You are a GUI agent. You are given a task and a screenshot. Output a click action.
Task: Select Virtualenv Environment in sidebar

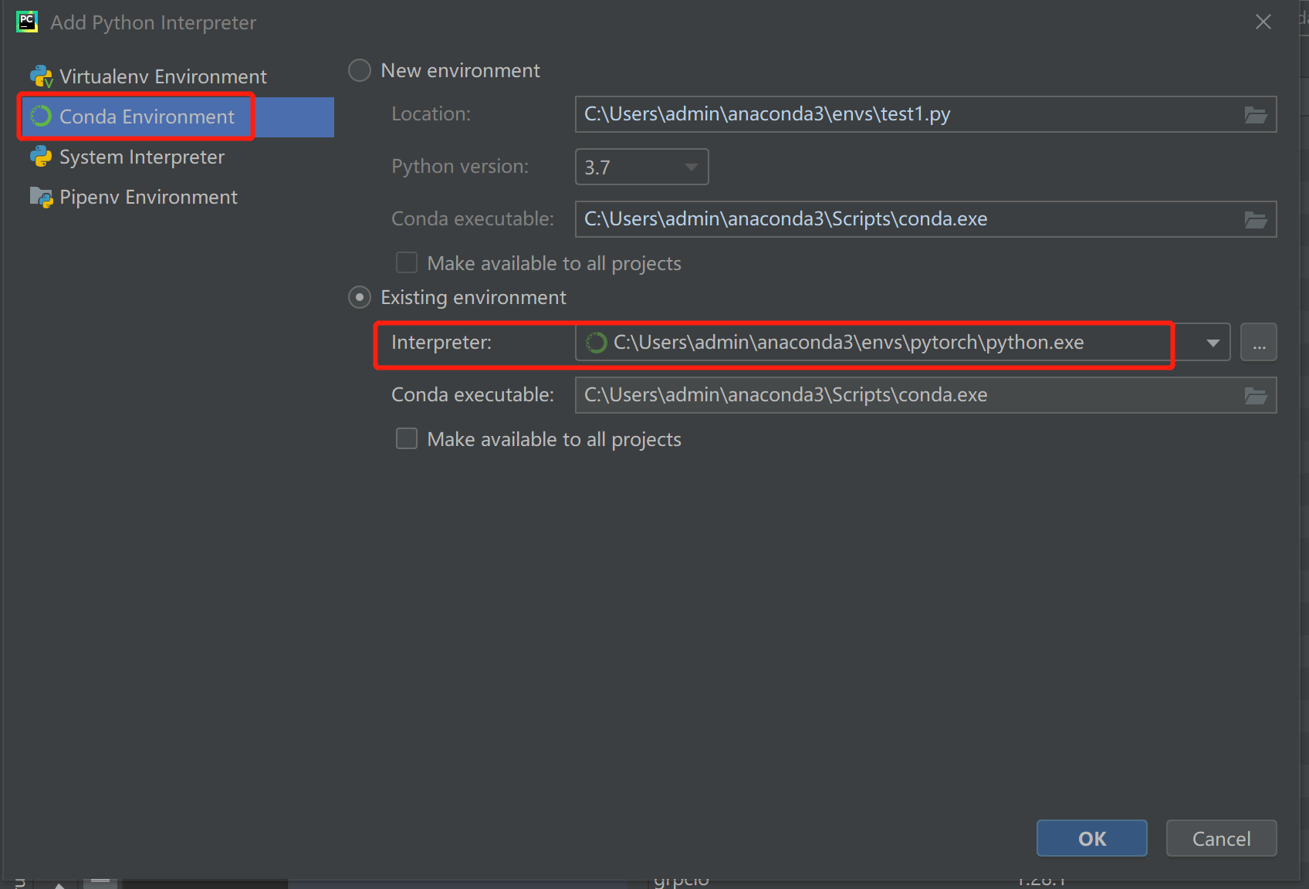[x=178, y=76]
